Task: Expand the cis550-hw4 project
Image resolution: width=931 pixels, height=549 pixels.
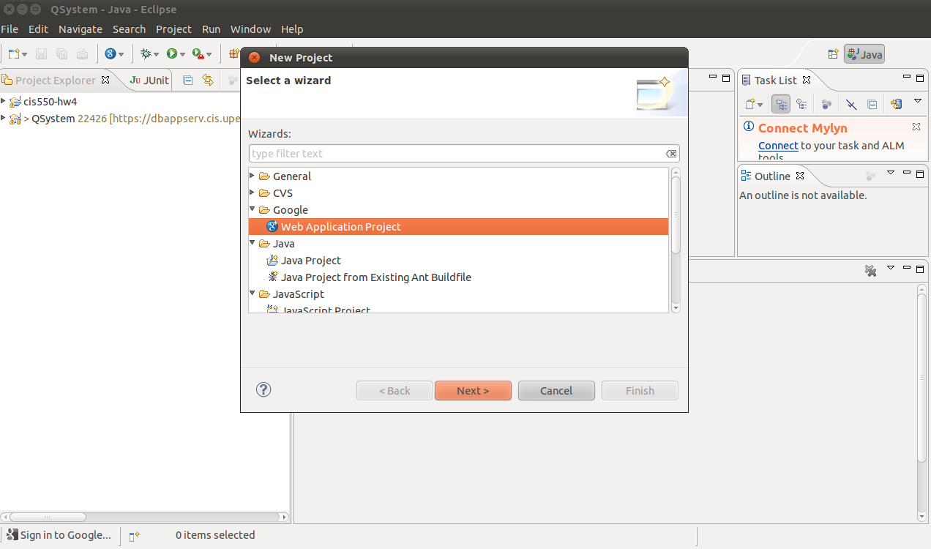Action: tap(4, 101)
